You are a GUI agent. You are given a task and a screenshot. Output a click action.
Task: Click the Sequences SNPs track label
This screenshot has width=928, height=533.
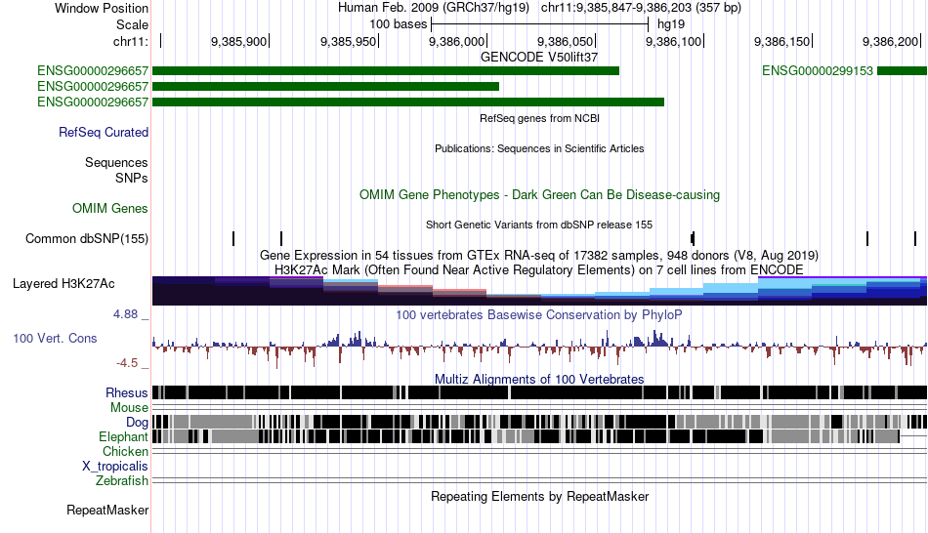pos(116,171)
